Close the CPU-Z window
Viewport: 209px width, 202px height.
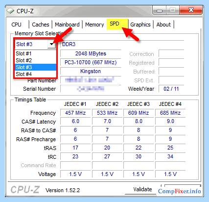(x=191, y=10)
